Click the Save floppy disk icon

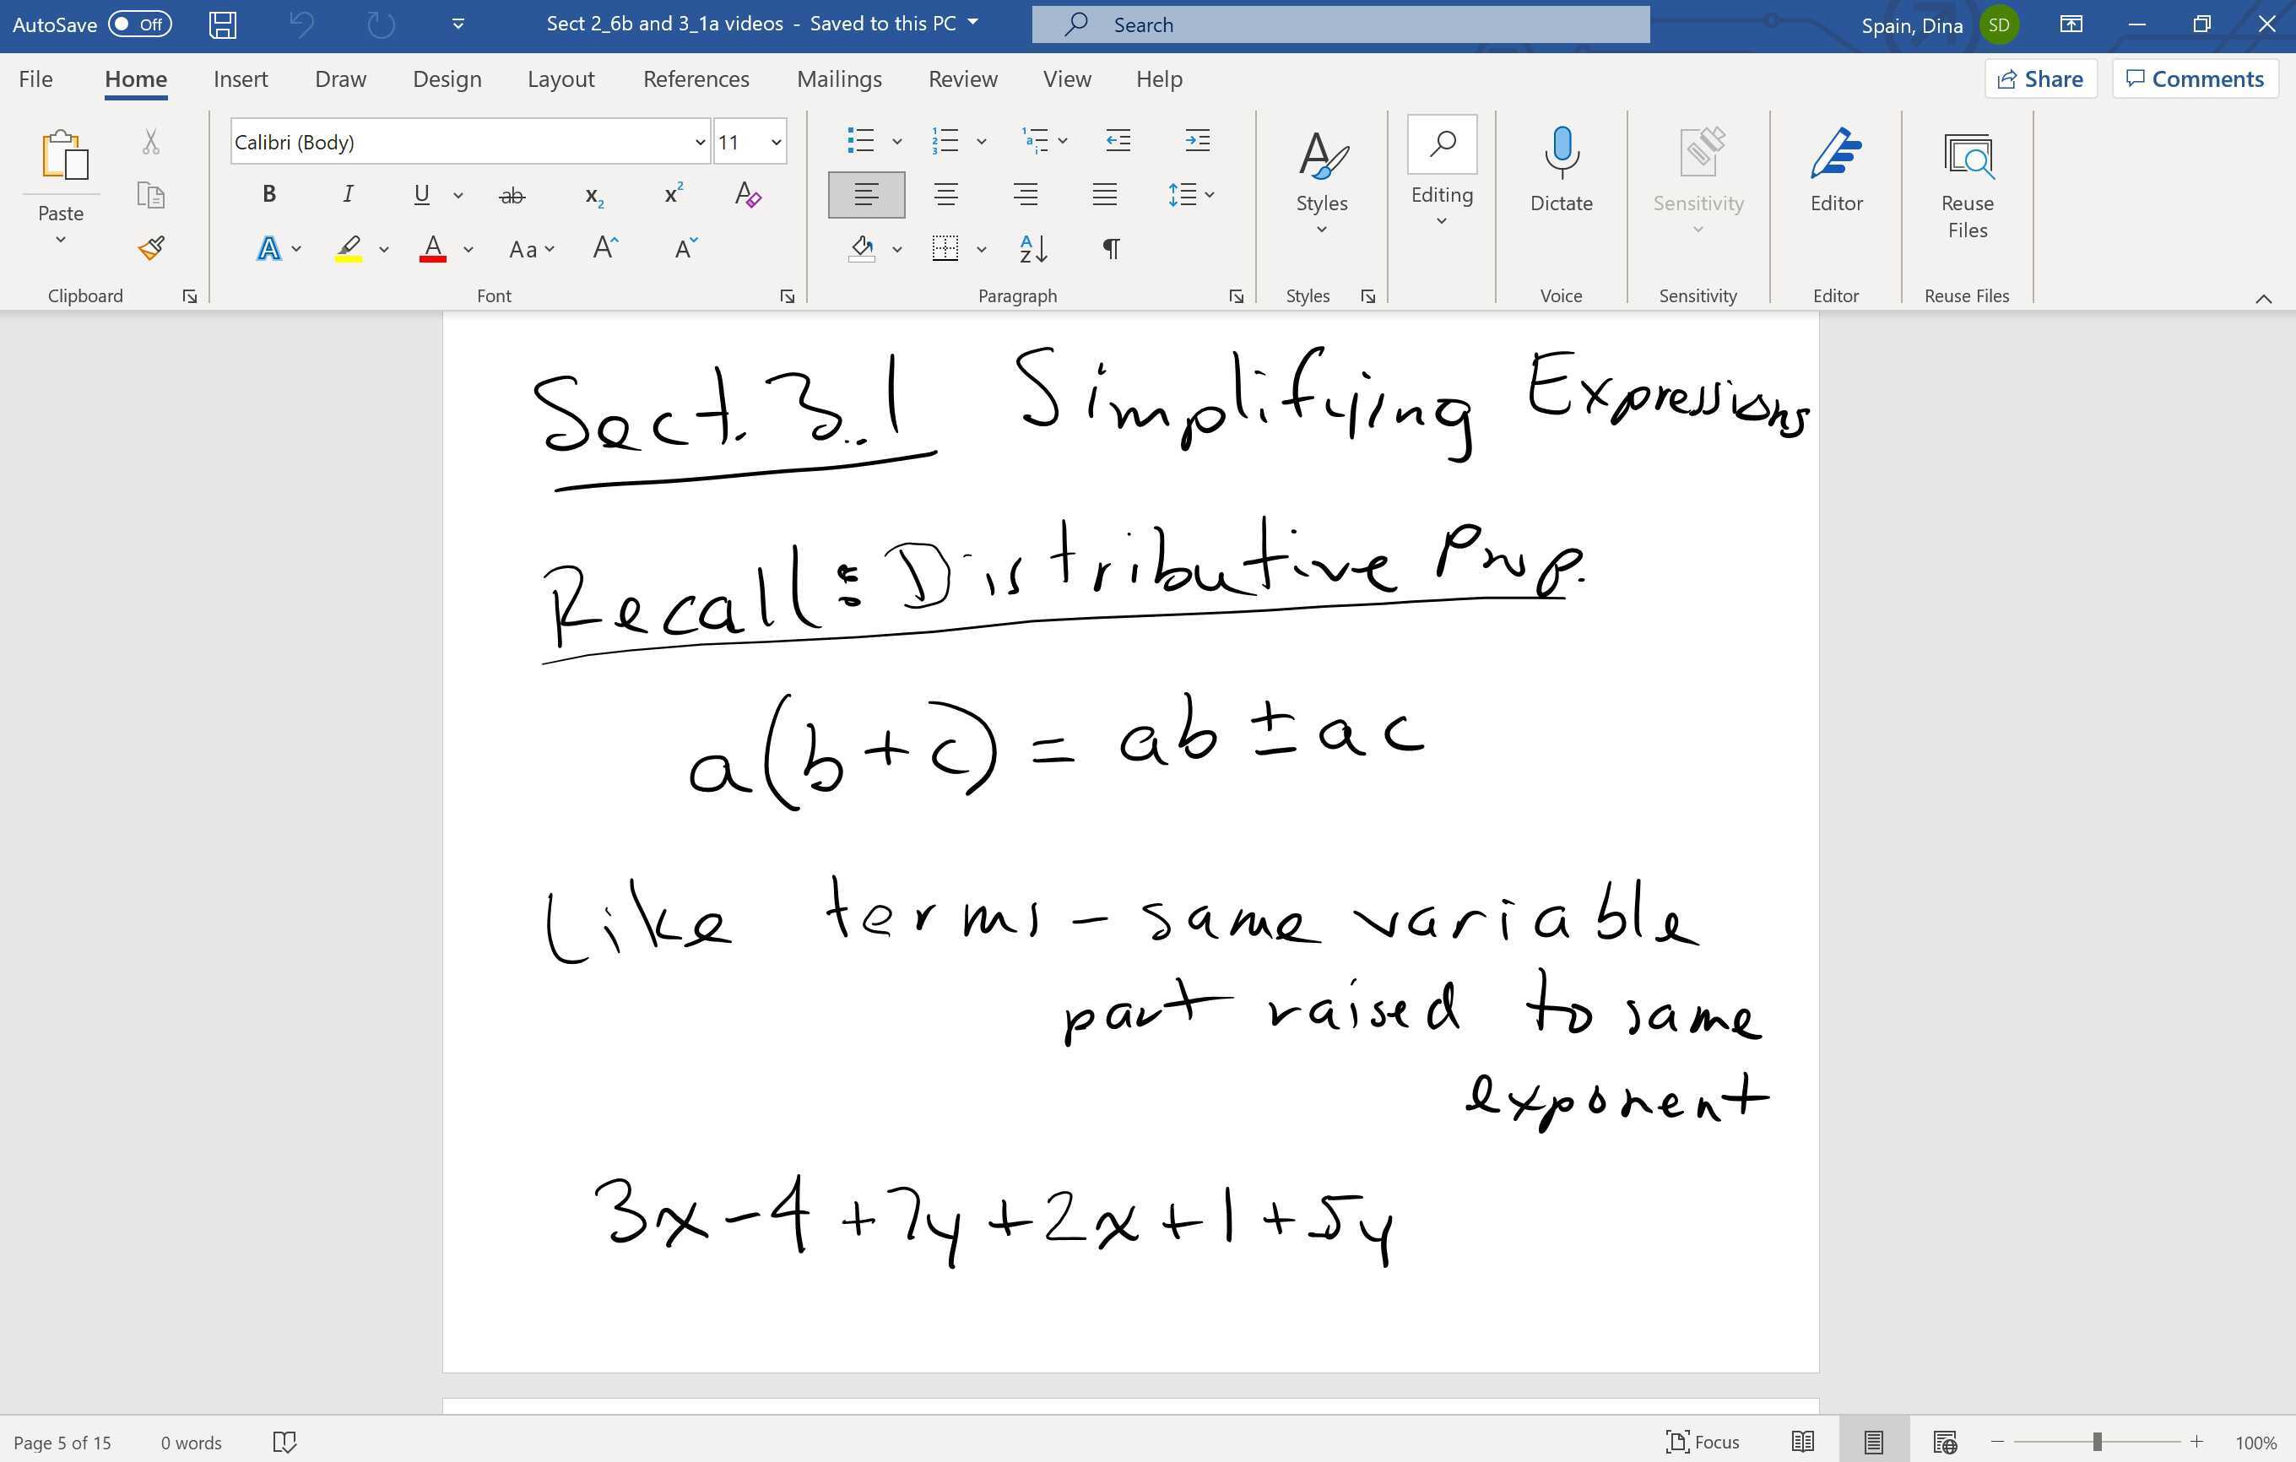pos(222,24)
